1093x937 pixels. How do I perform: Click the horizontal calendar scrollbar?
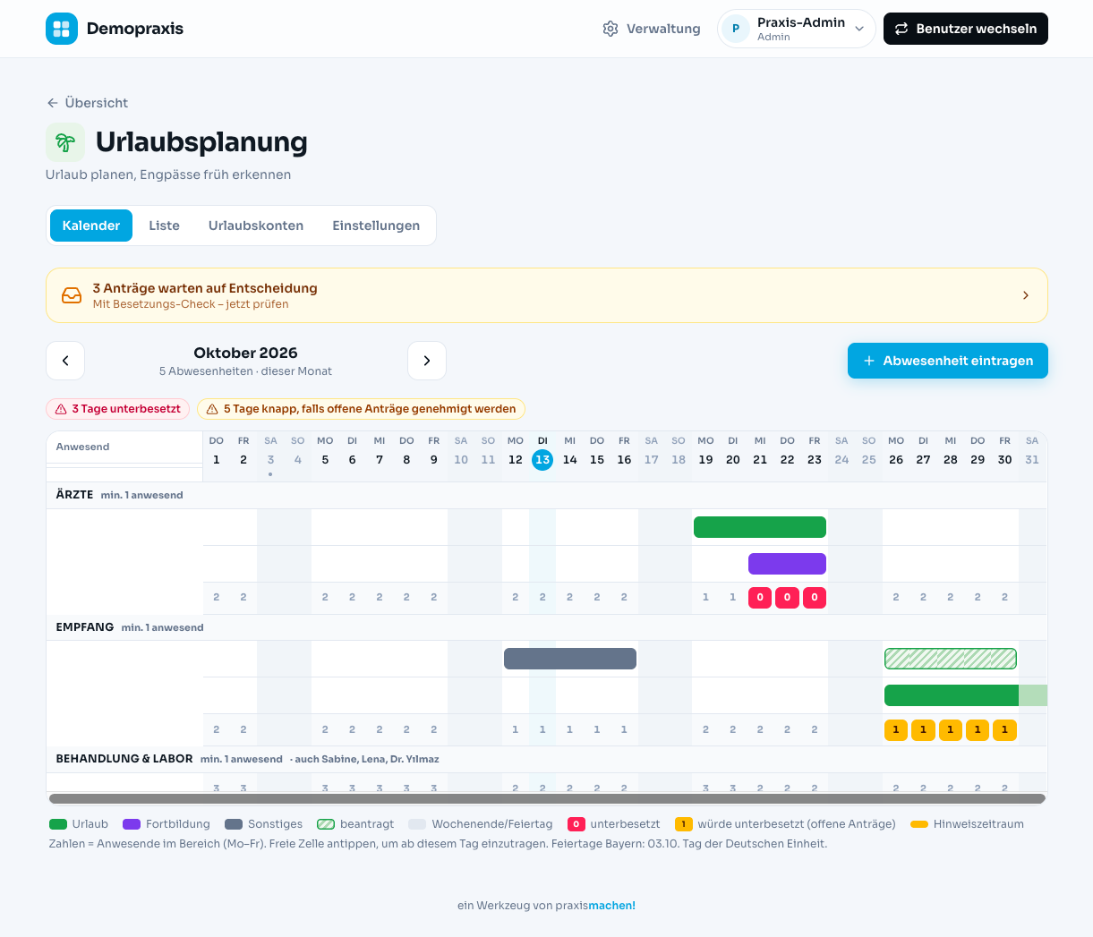click(x=547, y=798)
